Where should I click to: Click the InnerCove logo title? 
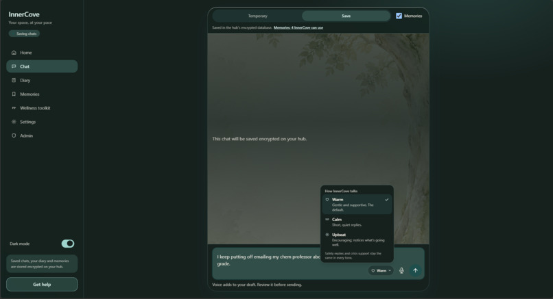tap(24, 14)
